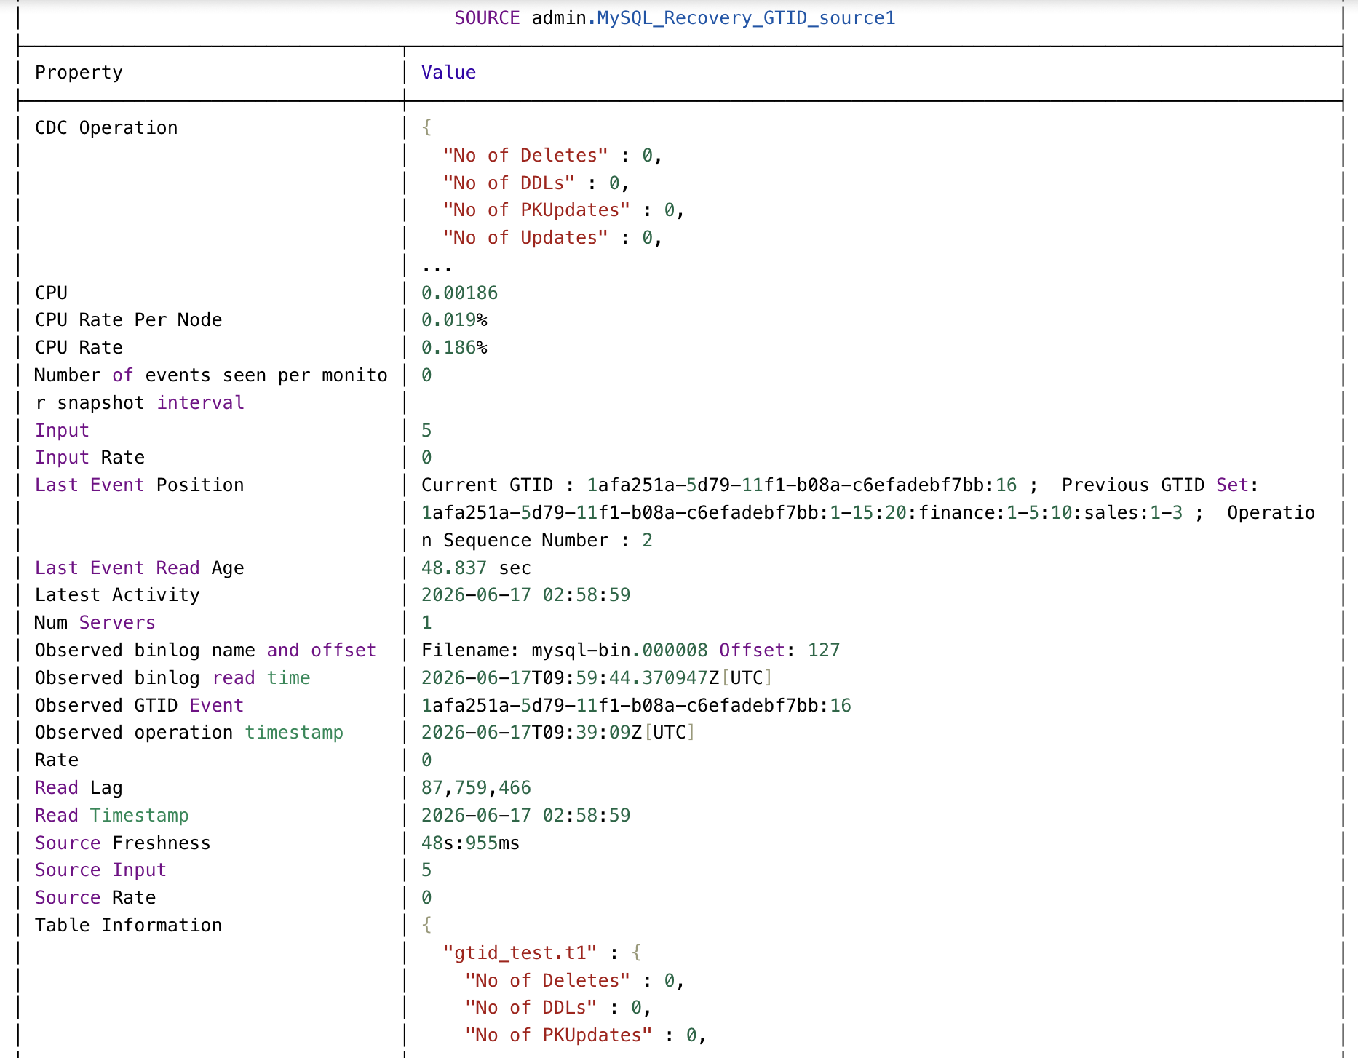Screen dimensions: 1358x1058
Task: Click the CDC Operation property label
Action: click(x=106, y=128)
